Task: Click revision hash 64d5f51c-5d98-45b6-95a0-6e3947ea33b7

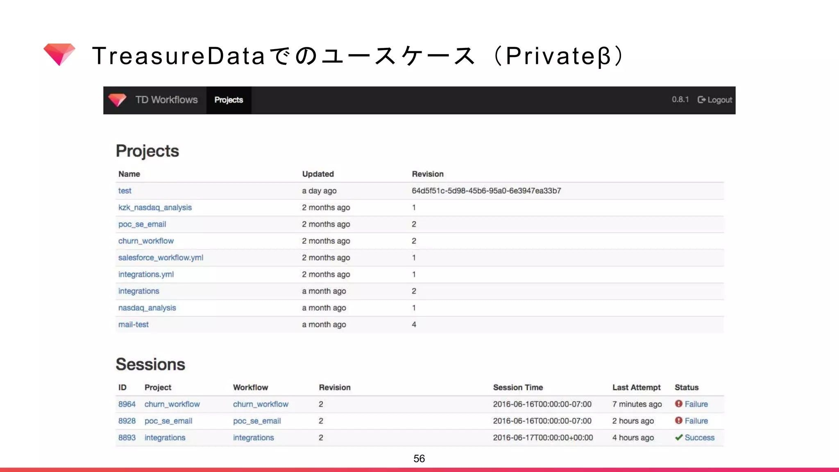Action: point(486,191)
